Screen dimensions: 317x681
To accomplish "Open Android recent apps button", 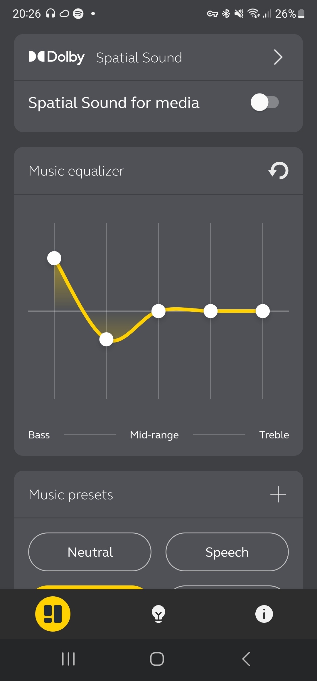I will pyautogui.click(x=68, y=659).
